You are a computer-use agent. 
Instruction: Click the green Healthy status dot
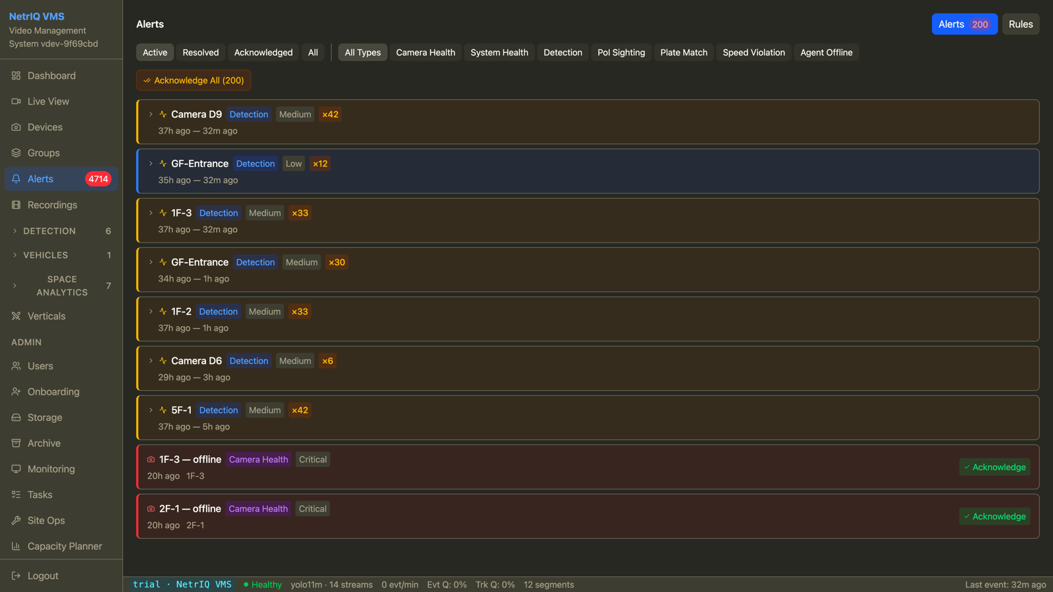pos(246,584)
